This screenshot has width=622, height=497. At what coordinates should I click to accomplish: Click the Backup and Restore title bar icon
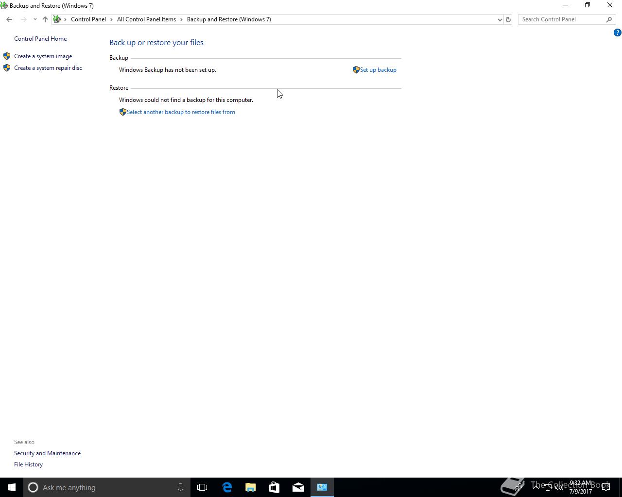pos(4,6)
